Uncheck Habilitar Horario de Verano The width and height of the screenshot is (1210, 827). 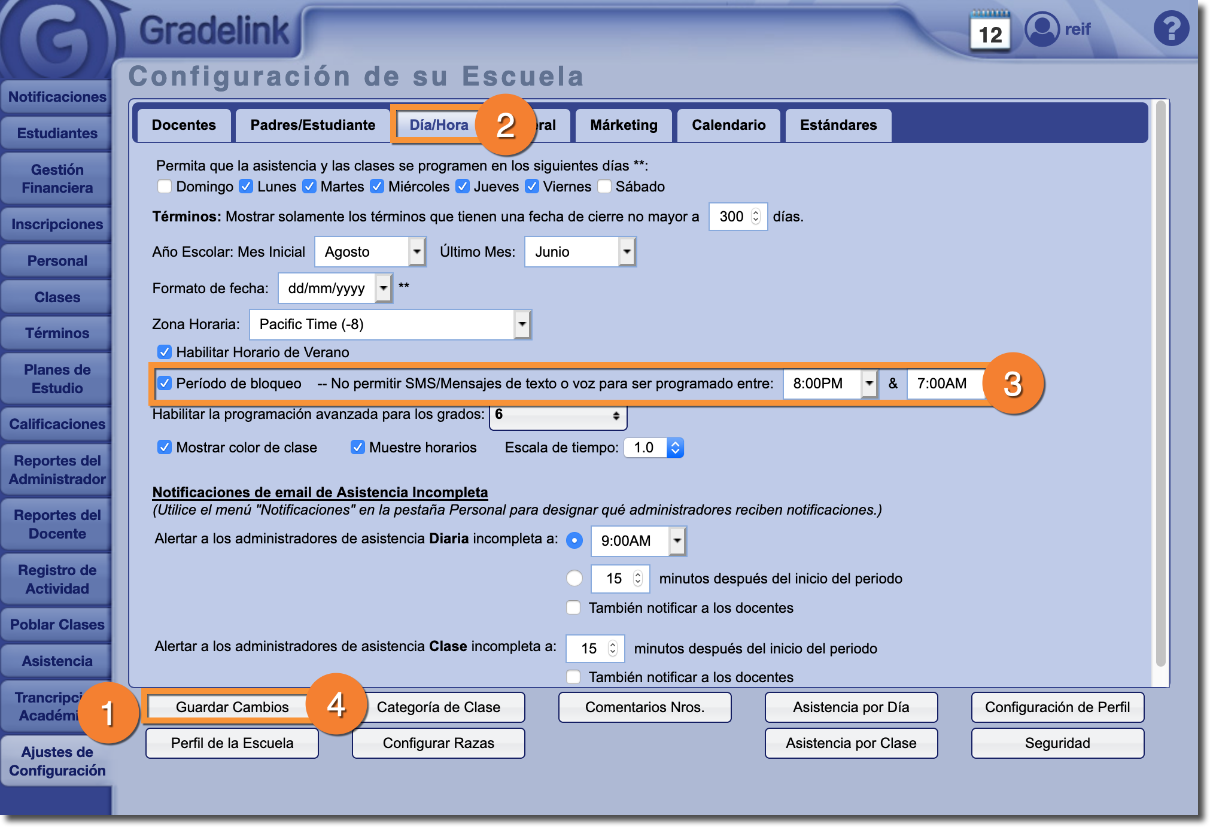[165, 352]
